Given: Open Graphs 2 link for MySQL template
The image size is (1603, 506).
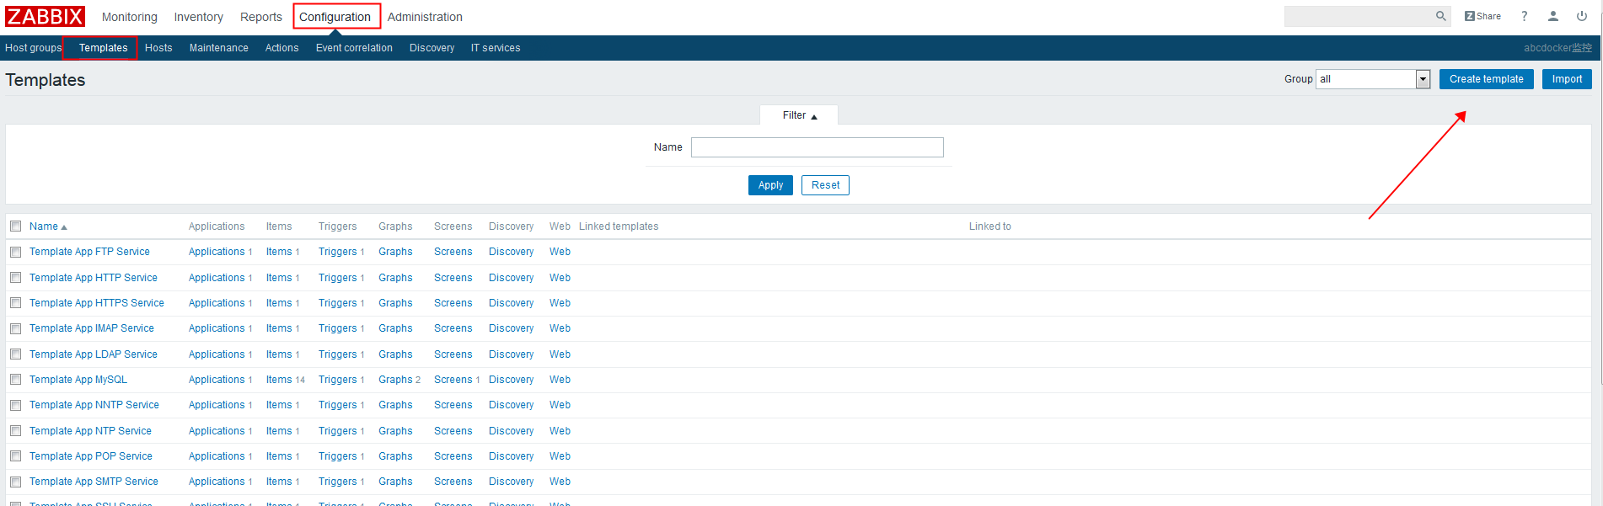Looking at the screenshot, I should tap(399, 380).
